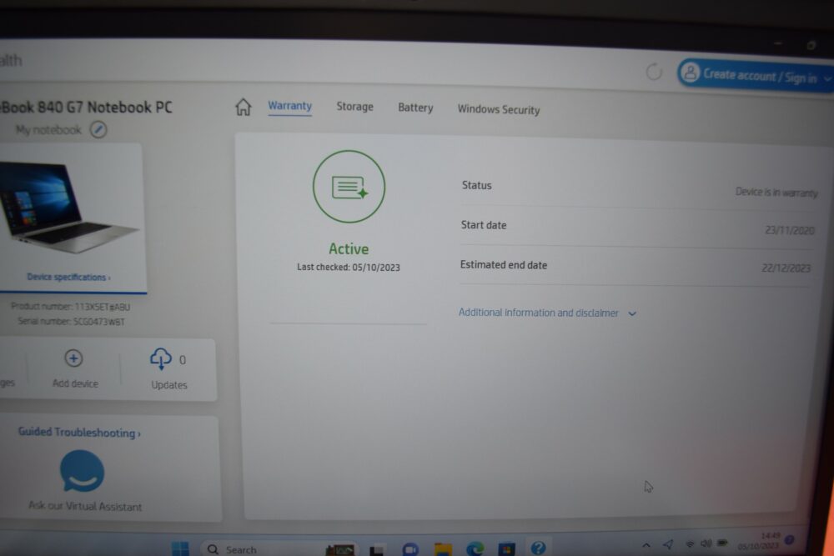Open the notification badge next to the clock
The height and width of the screenshot is (556, 834).
(x=790, y=540)
